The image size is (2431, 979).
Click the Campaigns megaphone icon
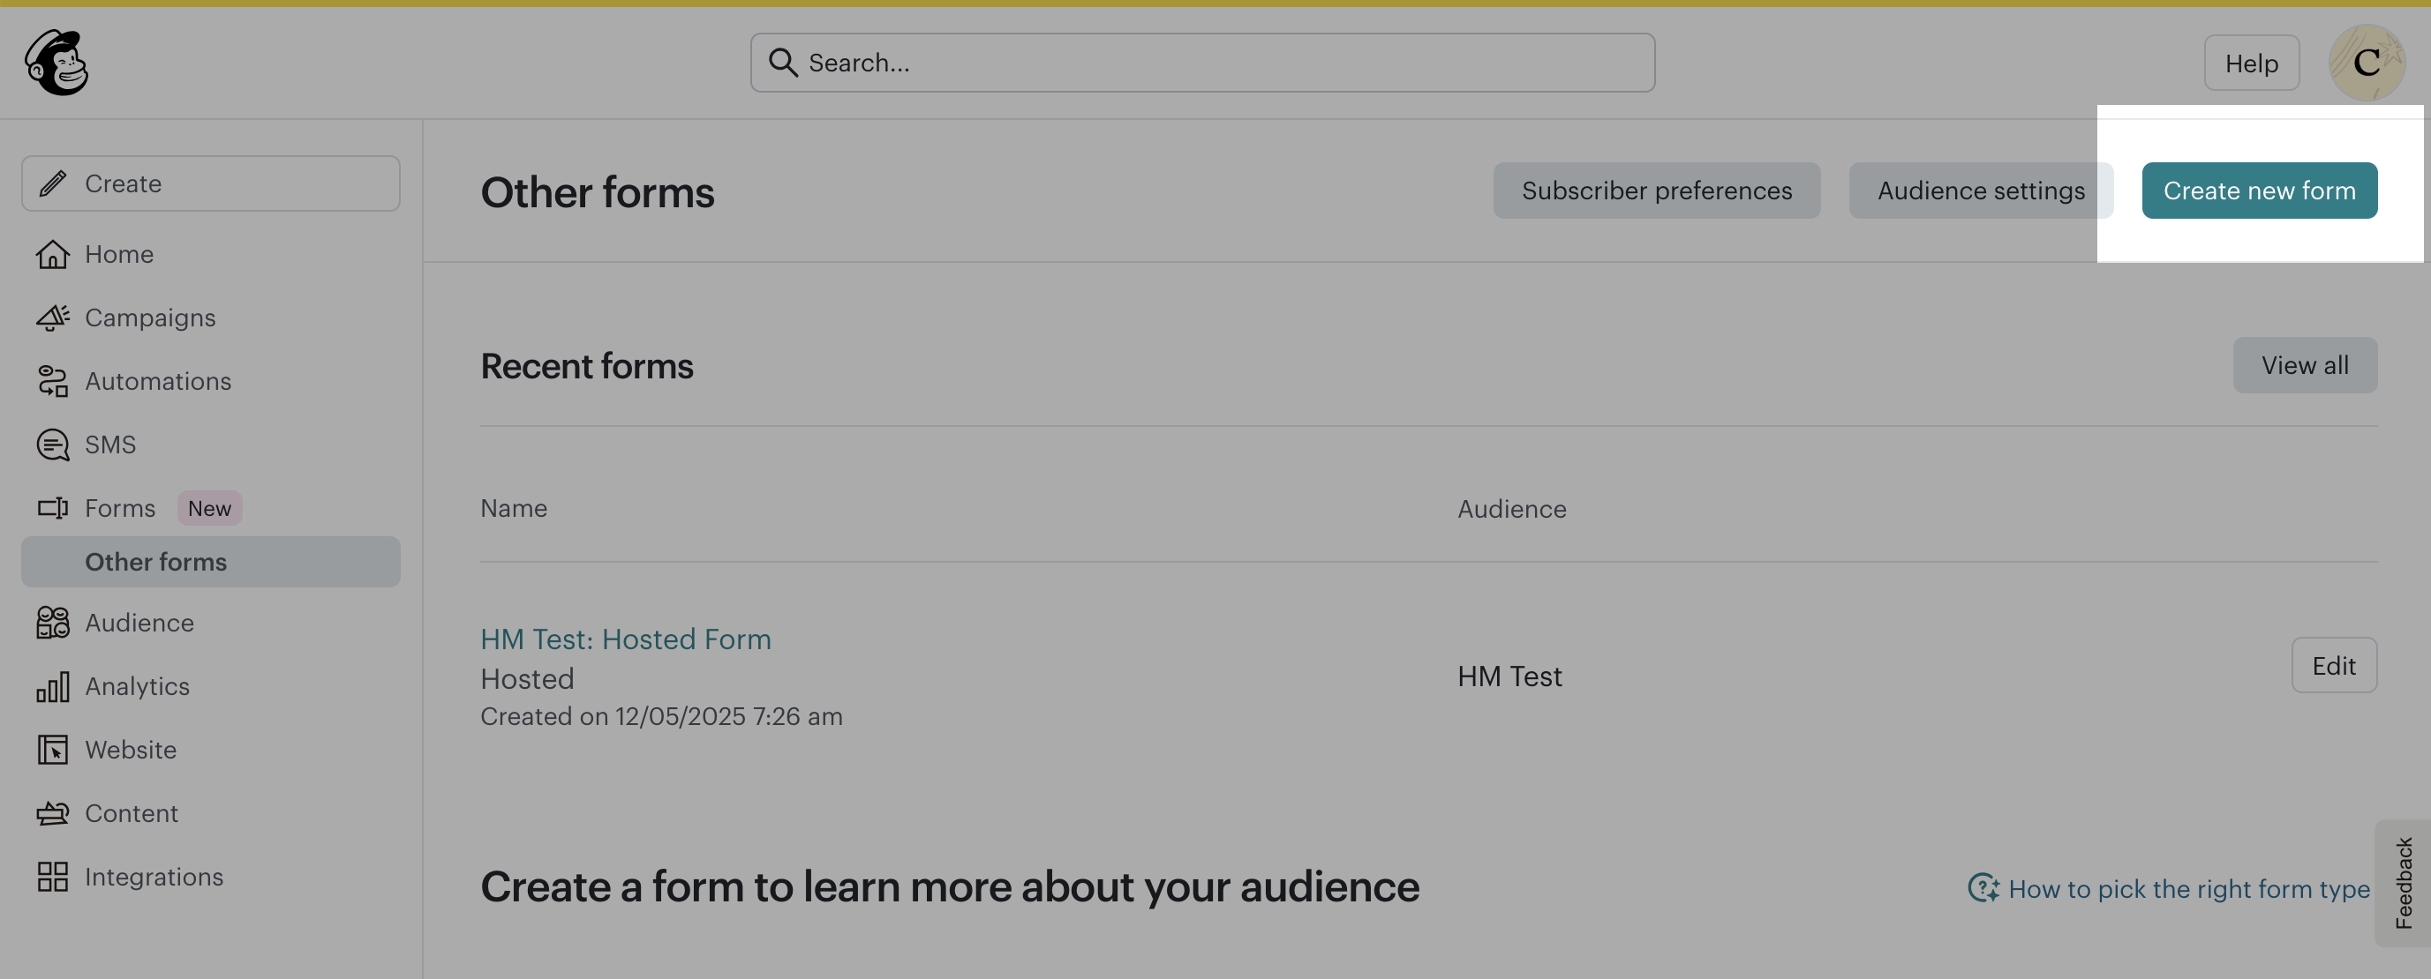pyautogui.click(x=53, y=318)
